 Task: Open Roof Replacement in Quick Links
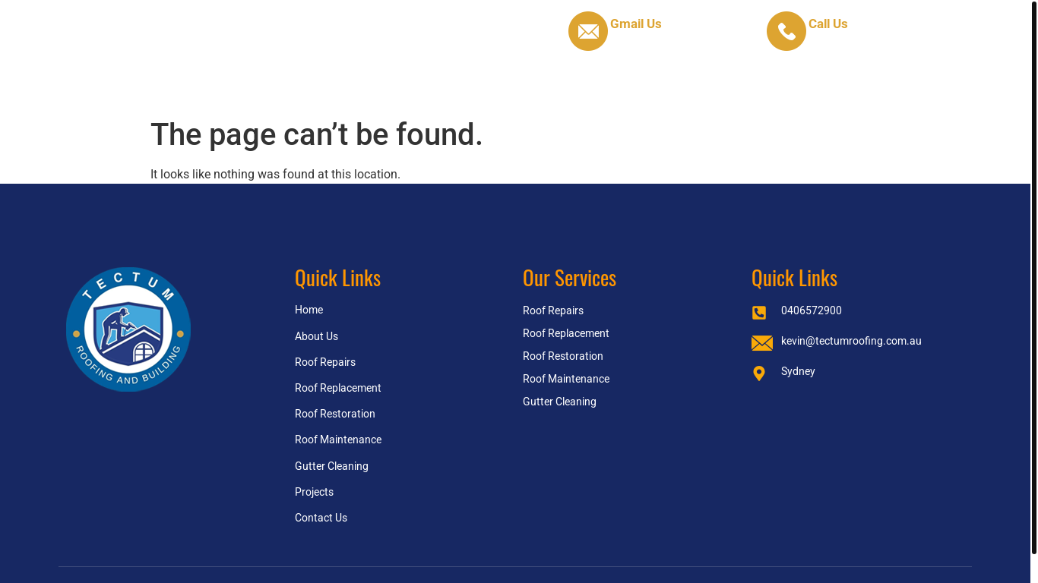coord(338,388)
